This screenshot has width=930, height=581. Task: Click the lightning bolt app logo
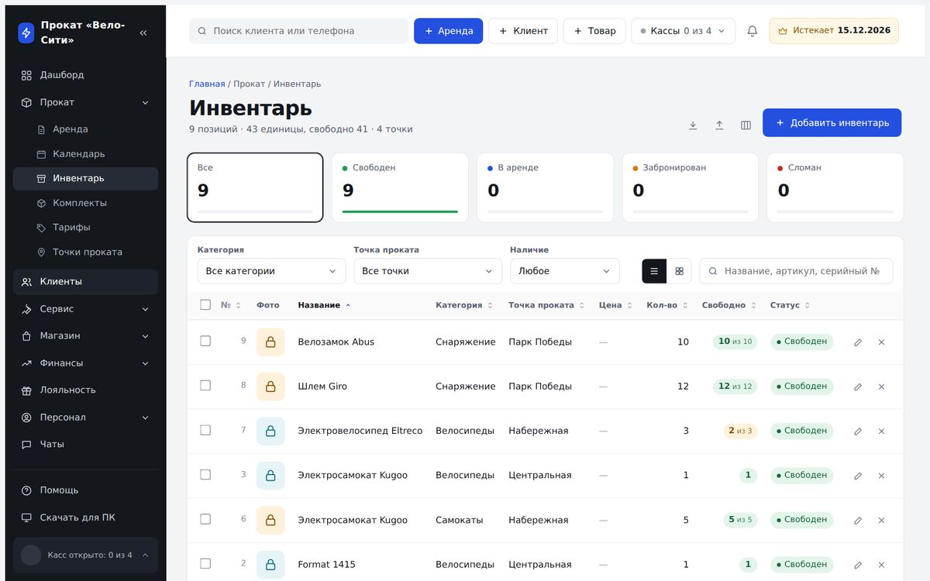point(26,33)
